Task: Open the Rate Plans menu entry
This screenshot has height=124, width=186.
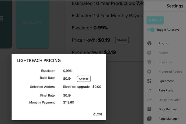Action: 166,90
